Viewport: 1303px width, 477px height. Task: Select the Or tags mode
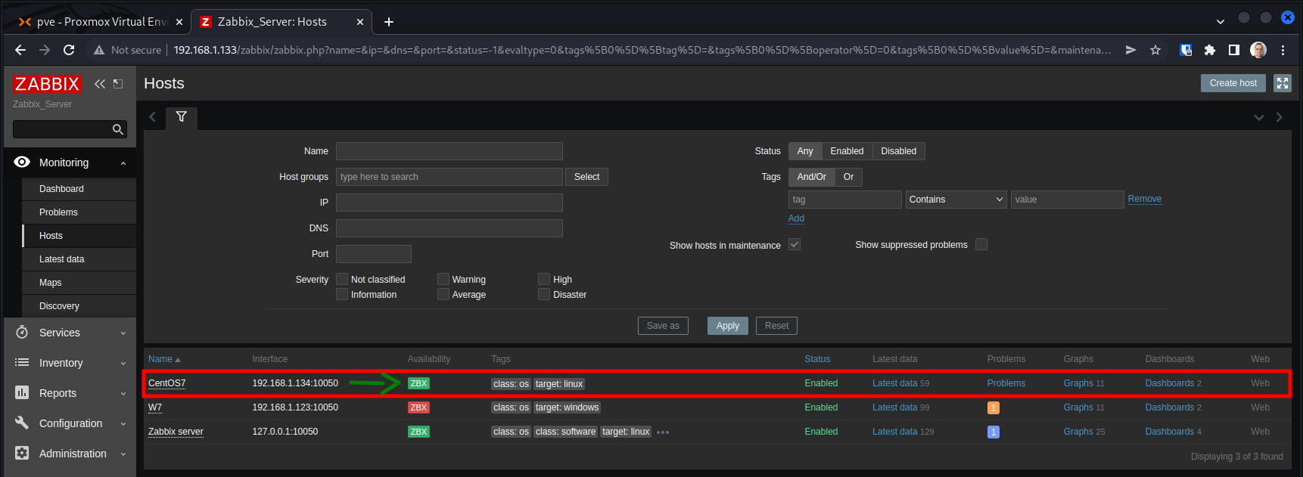(x=848, y=177)
